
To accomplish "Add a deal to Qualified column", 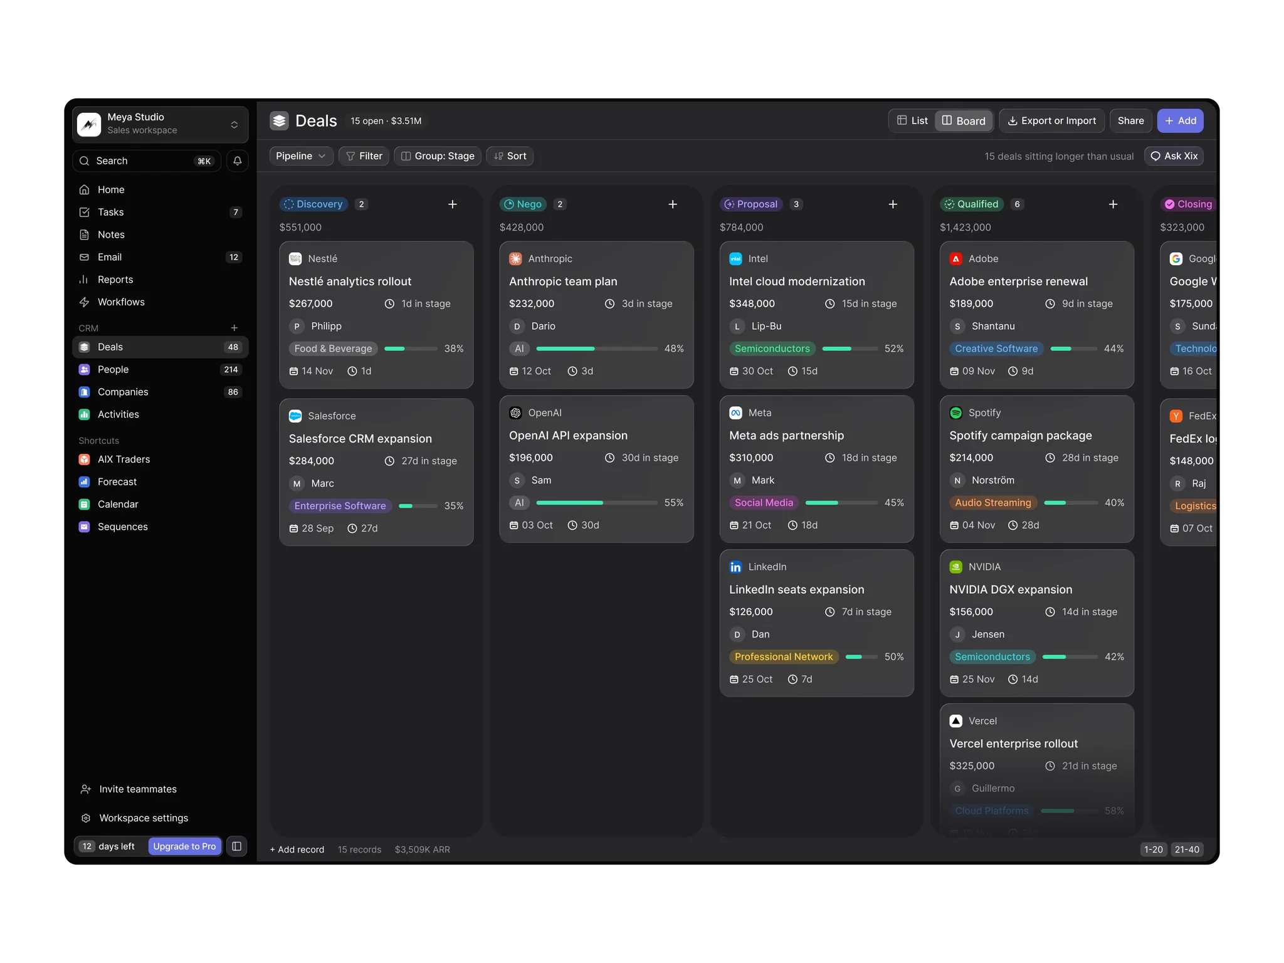I will point(1113,204).
